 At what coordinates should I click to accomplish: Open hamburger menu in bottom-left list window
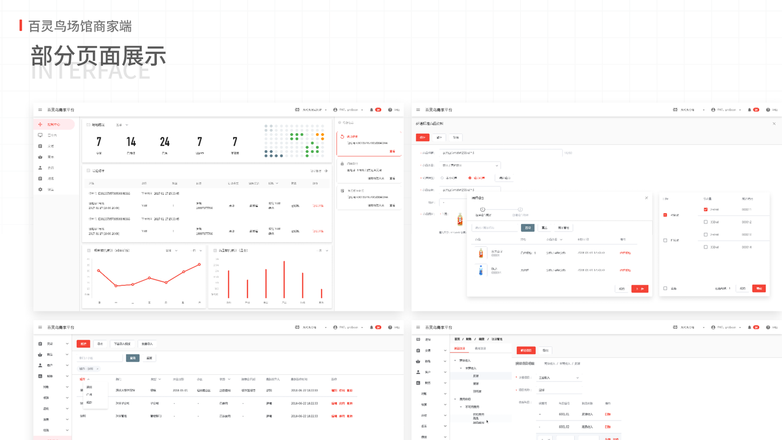[40, 327]
